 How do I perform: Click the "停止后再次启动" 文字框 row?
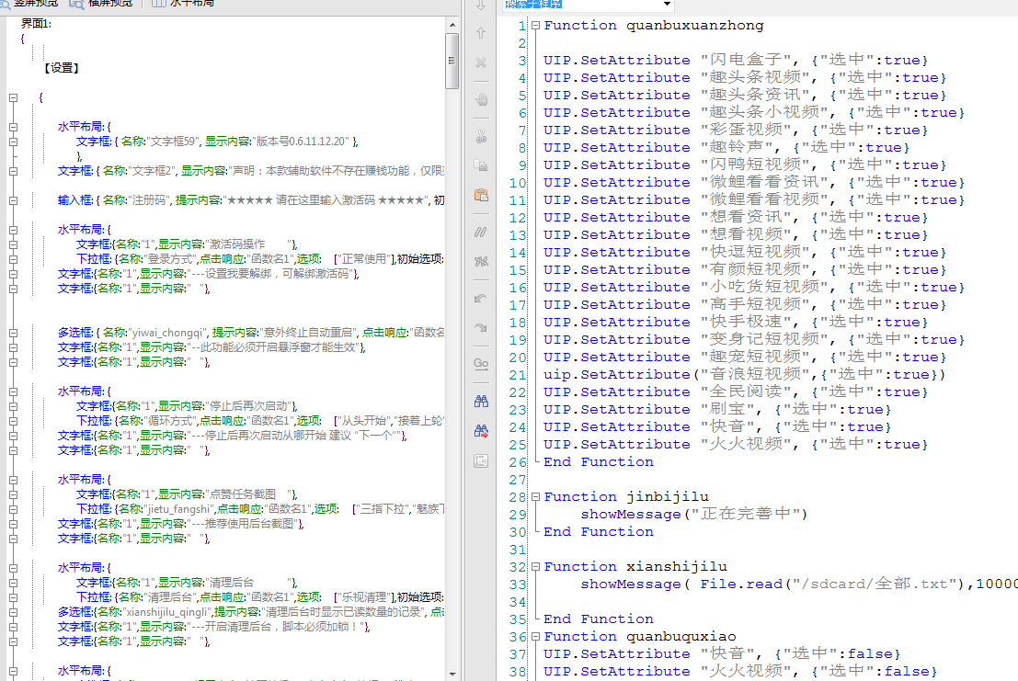tap(187, 406)
